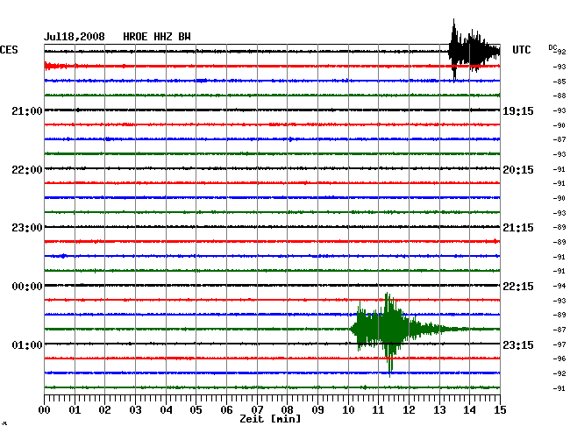
Task: Click the large black seismic event on top trace
Action: point(474,51)
